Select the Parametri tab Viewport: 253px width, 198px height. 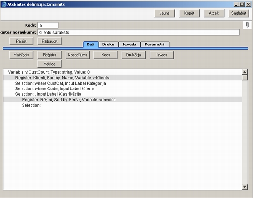tap(155, 44)
